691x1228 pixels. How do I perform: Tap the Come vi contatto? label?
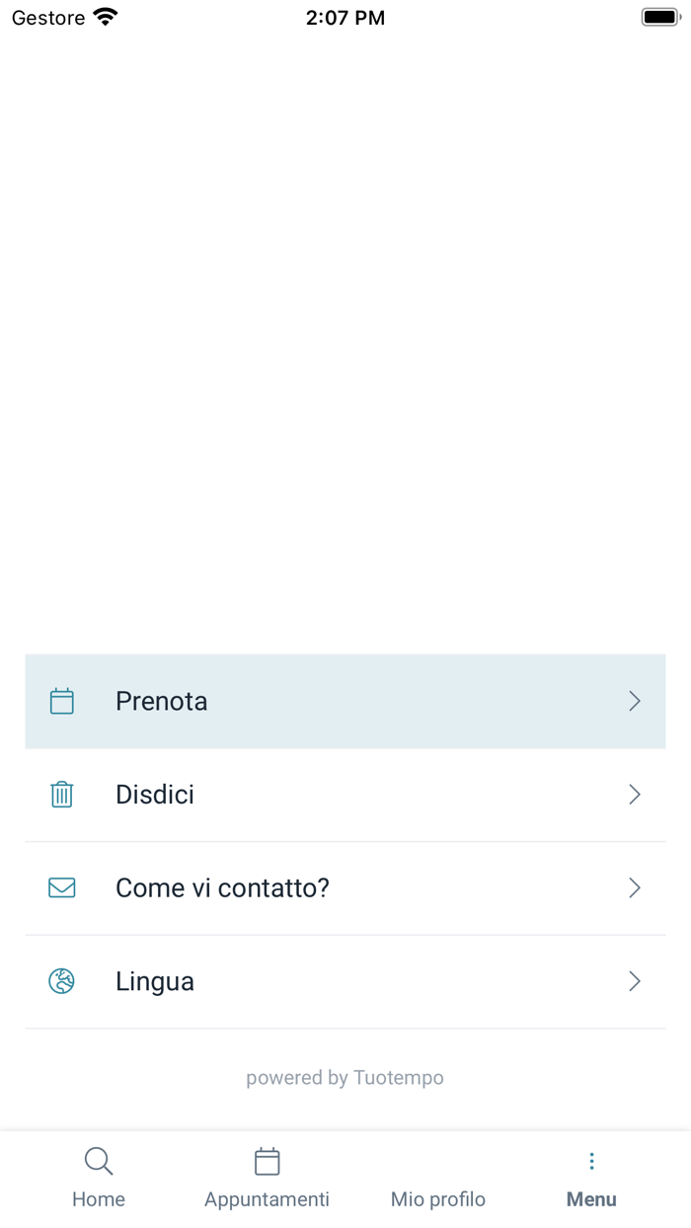pyautogui.click(x=222, y=888)
